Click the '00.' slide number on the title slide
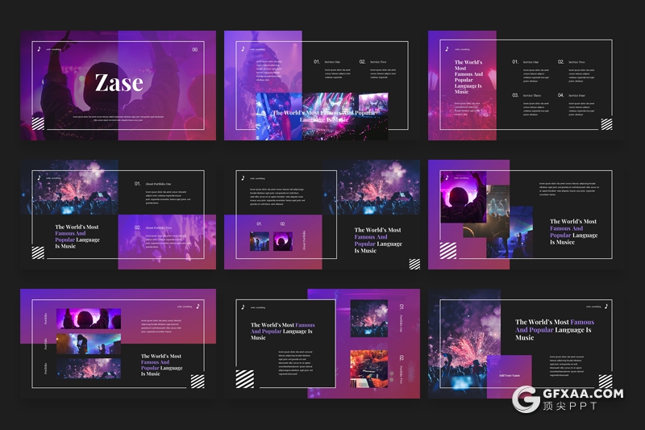 pyautogui.click(x=195, y=49)
